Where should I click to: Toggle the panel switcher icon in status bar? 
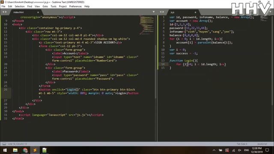coord(4,144)
